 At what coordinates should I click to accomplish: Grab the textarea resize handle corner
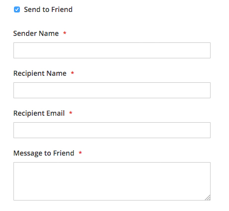(208, 198)
